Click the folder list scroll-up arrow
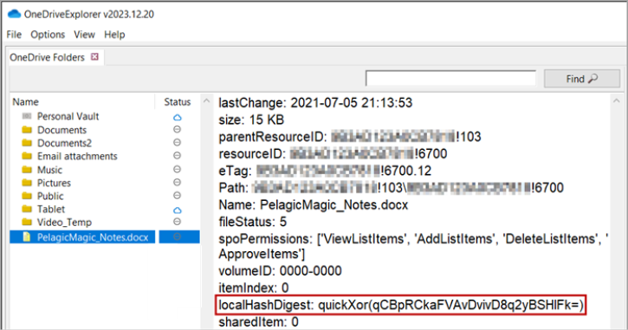 tap(206, 101)
